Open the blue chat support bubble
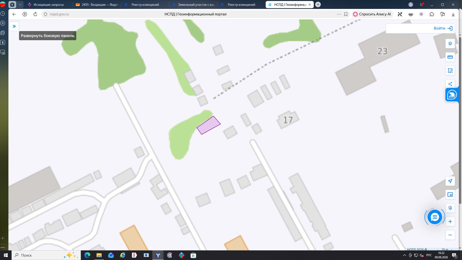Screen dimensions: 462x260 click(x=435, y=217)
